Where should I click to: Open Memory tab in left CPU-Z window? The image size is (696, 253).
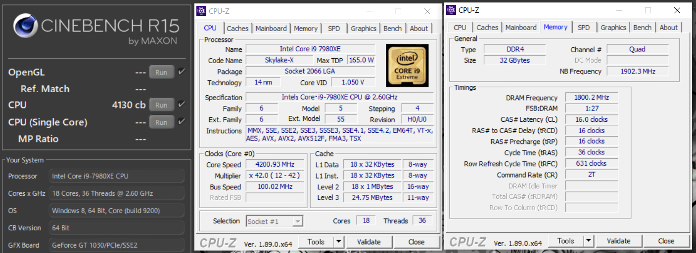point(306,29)
